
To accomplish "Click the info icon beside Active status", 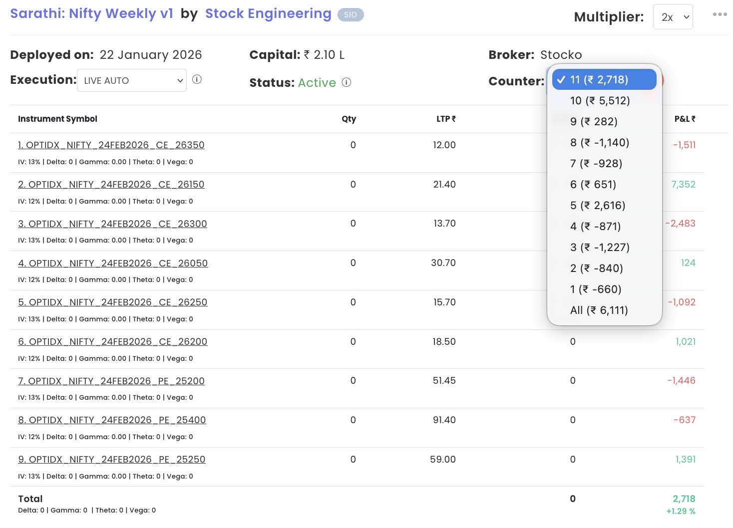I will [347, 82].
